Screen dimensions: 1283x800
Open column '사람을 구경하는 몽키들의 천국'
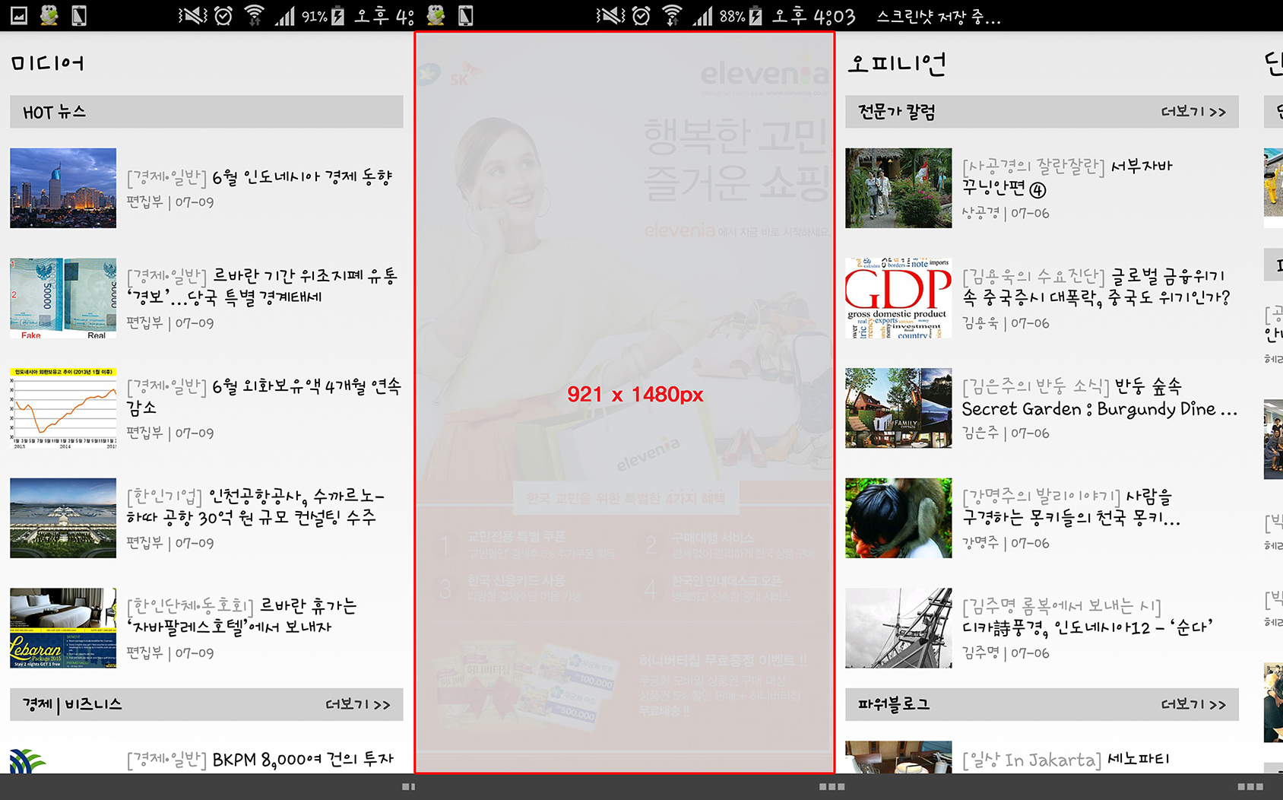(1071, 506)
